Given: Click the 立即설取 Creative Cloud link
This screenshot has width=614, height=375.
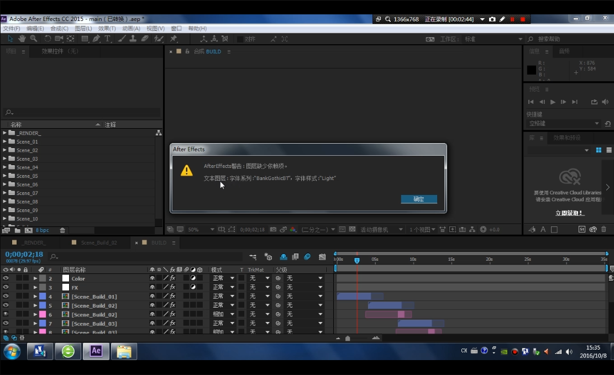Looking at the screenshot, I should [569, 213].
